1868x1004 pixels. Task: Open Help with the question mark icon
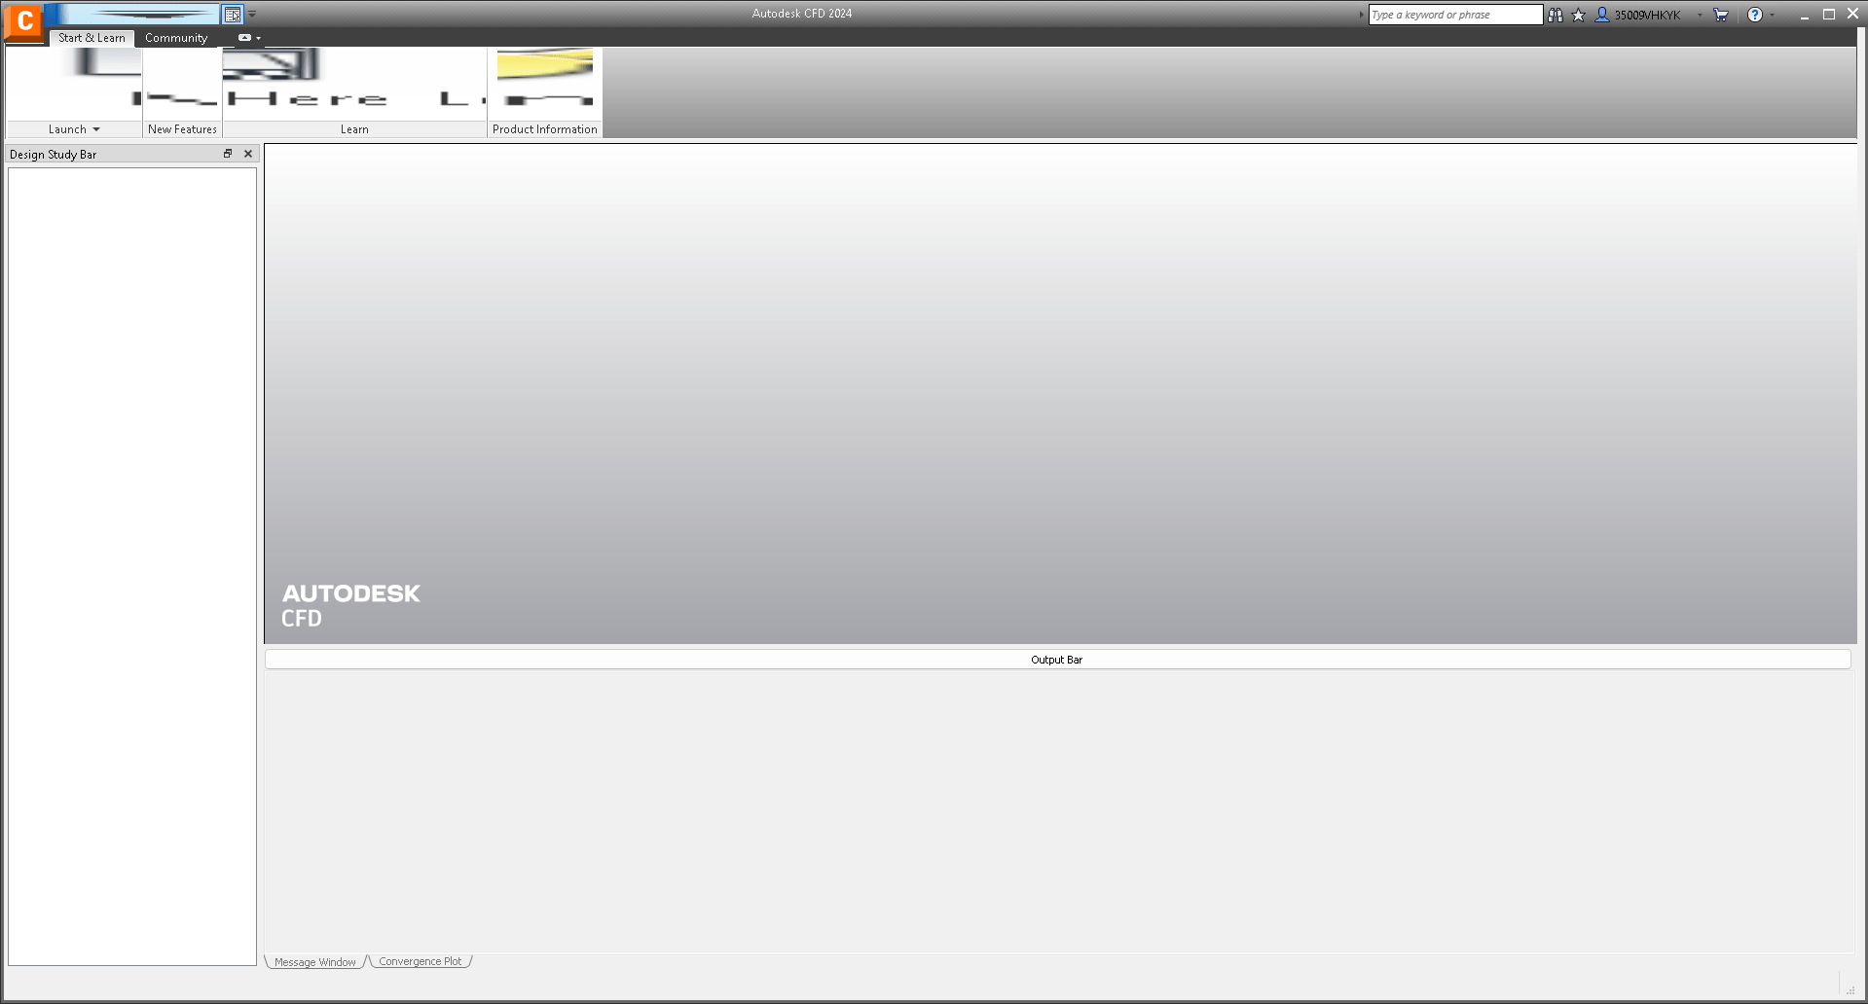pyautogui.click(x=1755, y=15)
